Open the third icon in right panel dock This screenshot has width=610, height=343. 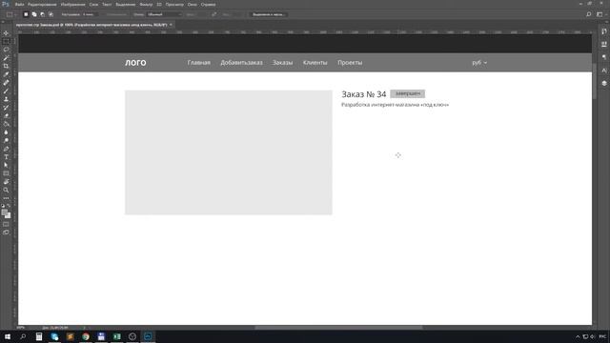point(604,57)
